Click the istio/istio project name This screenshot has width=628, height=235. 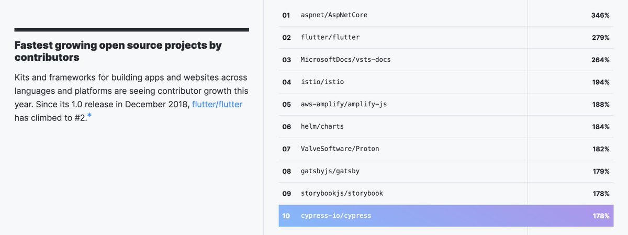point(322,82)
